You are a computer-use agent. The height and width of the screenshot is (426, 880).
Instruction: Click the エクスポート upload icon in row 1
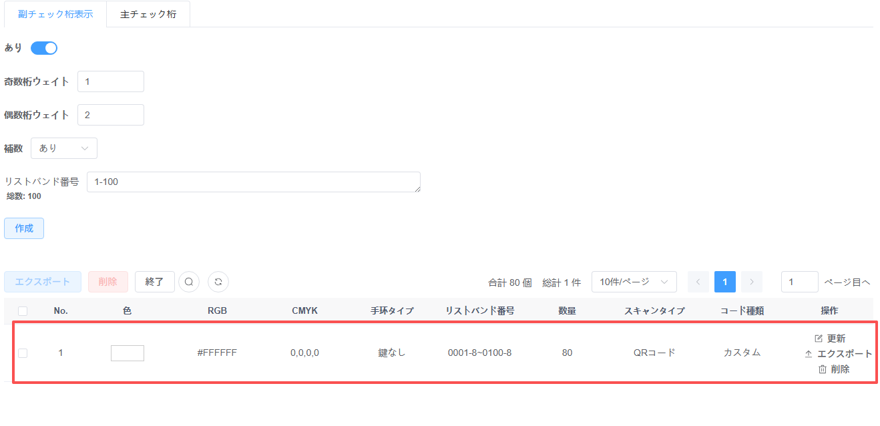point(809,354)
